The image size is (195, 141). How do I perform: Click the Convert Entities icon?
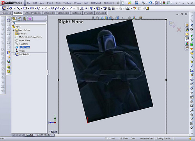pyautogui.click(x=98, y=8)
